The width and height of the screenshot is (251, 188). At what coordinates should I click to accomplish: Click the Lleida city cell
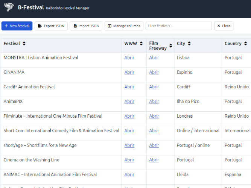(183, 174)
